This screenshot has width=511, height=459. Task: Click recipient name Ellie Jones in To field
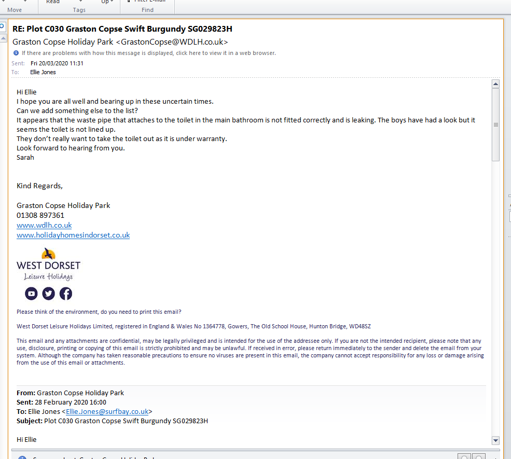pos(43,72)
